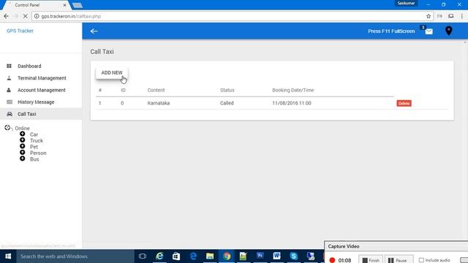Image resolution: width=468 pixels, height=263 pixels.
Task: Click the Content column header
Action: pos(156,90)
